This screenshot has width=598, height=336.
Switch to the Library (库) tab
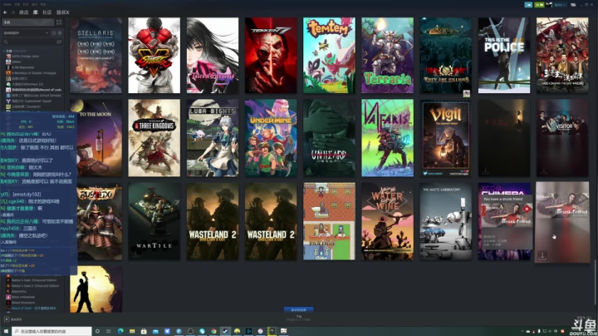(35, 12)
